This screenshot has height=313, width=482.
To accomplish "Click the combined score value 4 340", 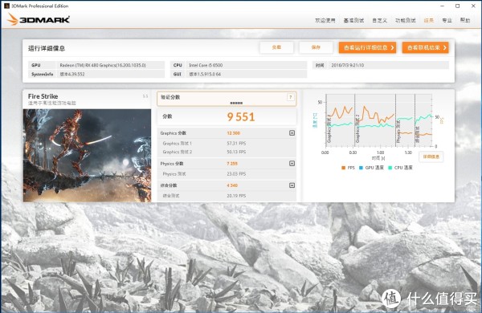I will coord(232,185).
